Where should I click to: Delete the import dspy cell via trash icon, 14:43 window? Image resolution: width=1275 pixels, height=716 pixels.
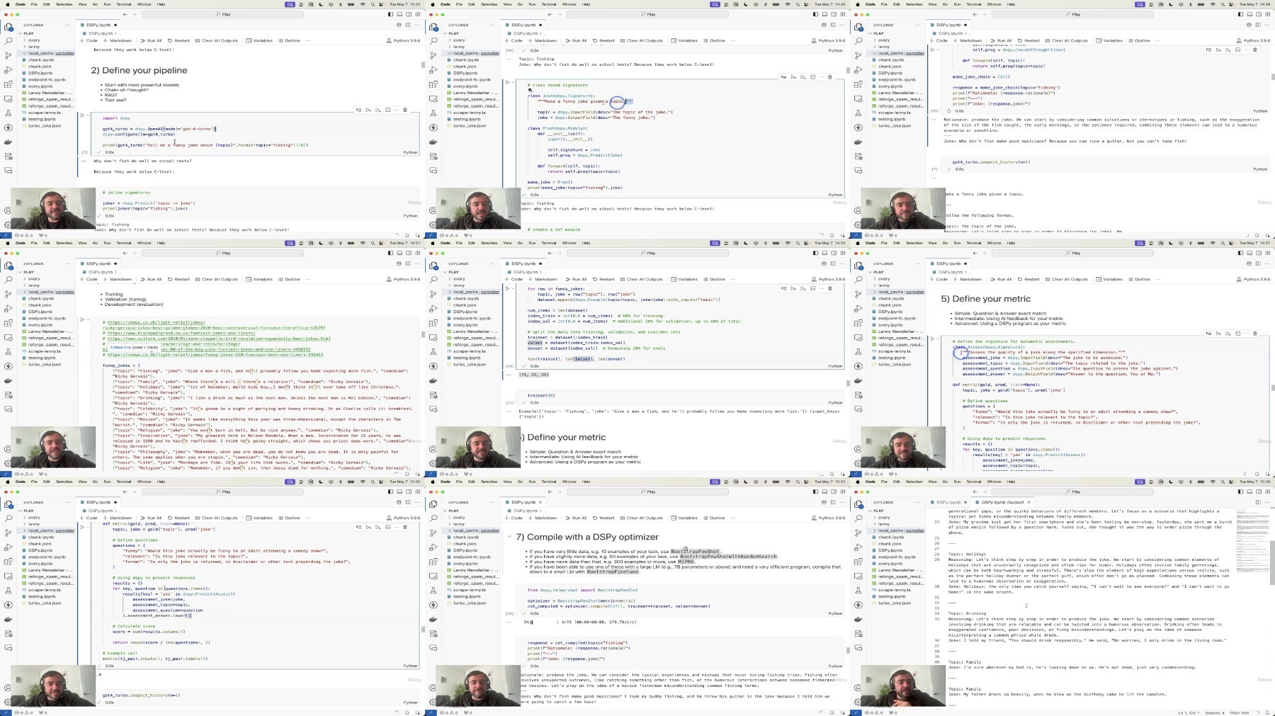pos(405,110)
